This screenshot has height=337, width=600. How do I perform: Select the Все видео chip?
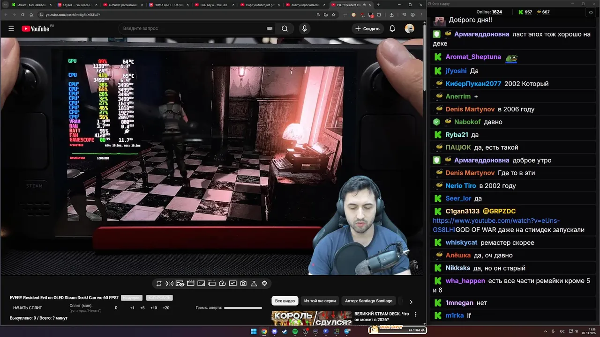tap(285, 301)
